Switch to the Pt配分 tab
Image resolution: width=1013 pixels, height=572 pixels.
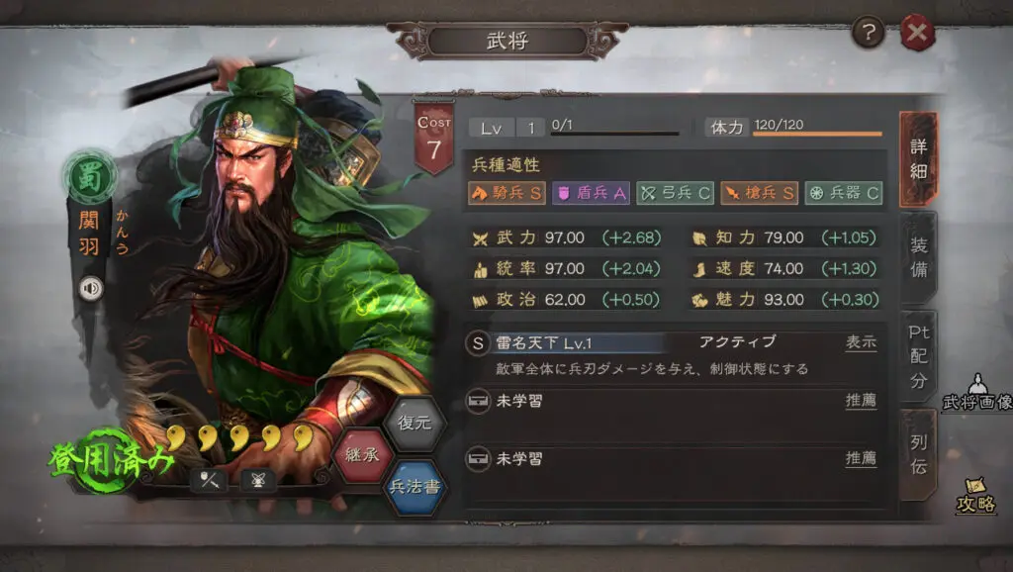click(x=919, y=357)
